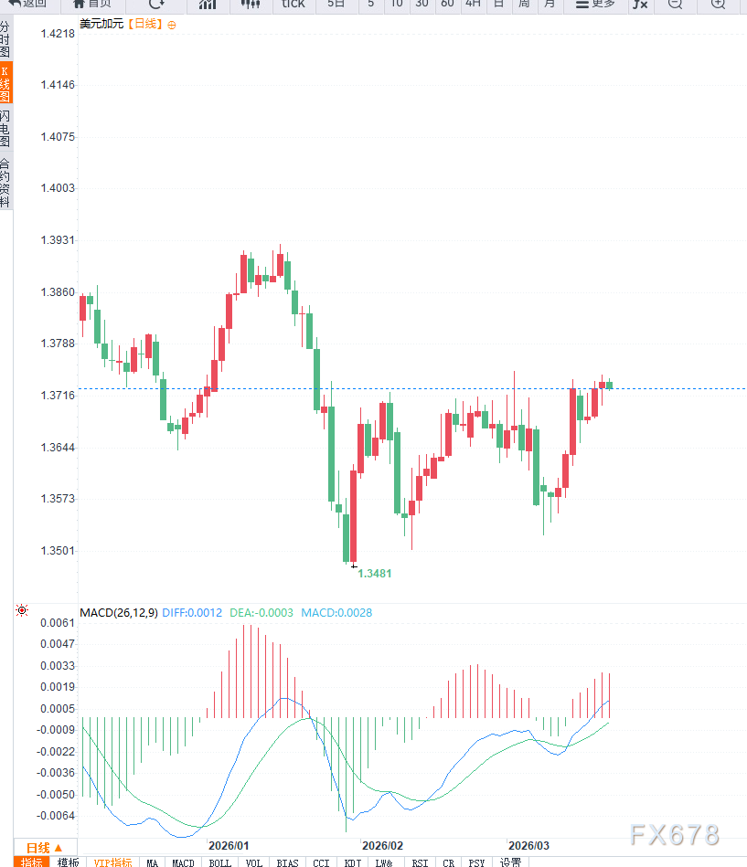747x867 pixels.
Task: Click the VIP指标 tab
Action: (x=112, y=862)
